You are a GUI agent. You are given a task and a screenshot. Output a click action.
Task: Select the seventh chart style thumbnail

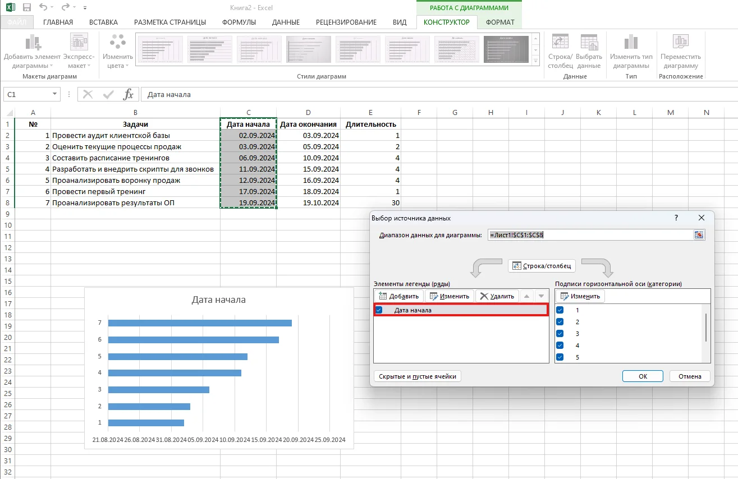coord(457,50)
